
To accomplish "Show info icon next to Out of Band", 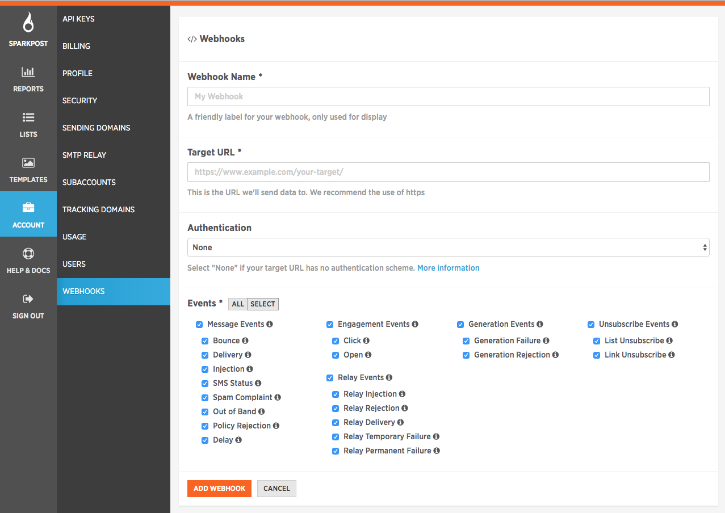I will coord(262,411).
